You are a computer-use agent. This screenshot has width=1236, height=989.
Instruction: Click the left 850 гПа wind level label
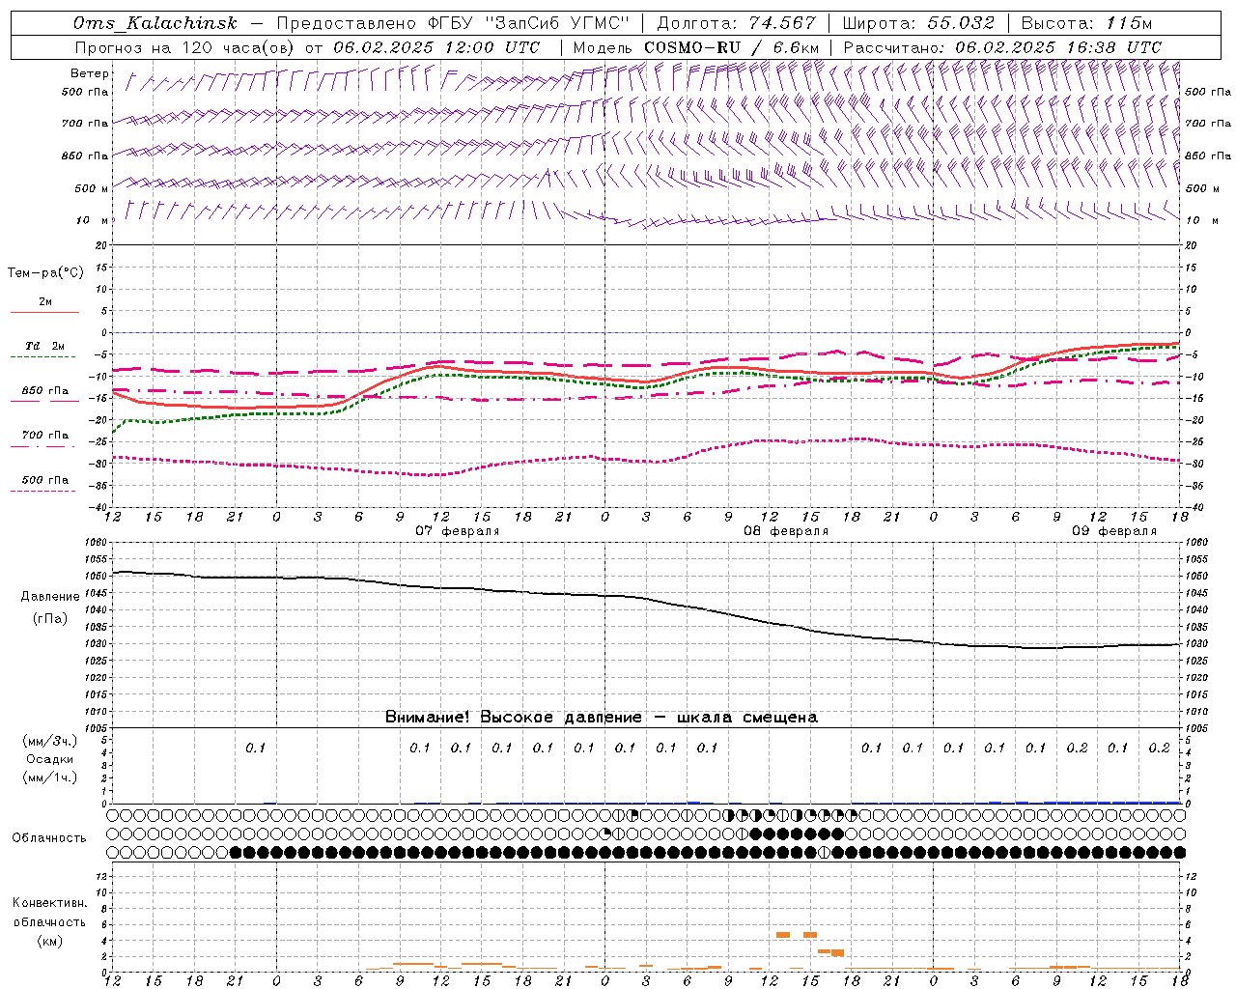(85, 155)
